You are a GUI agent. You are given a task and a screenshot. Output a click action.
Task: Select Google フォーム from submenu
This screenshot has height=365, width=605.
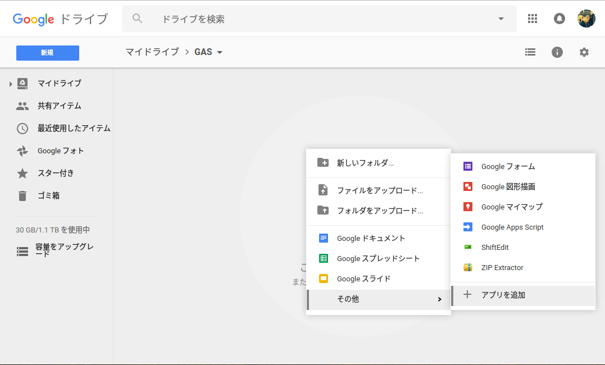tap(523, 166)
